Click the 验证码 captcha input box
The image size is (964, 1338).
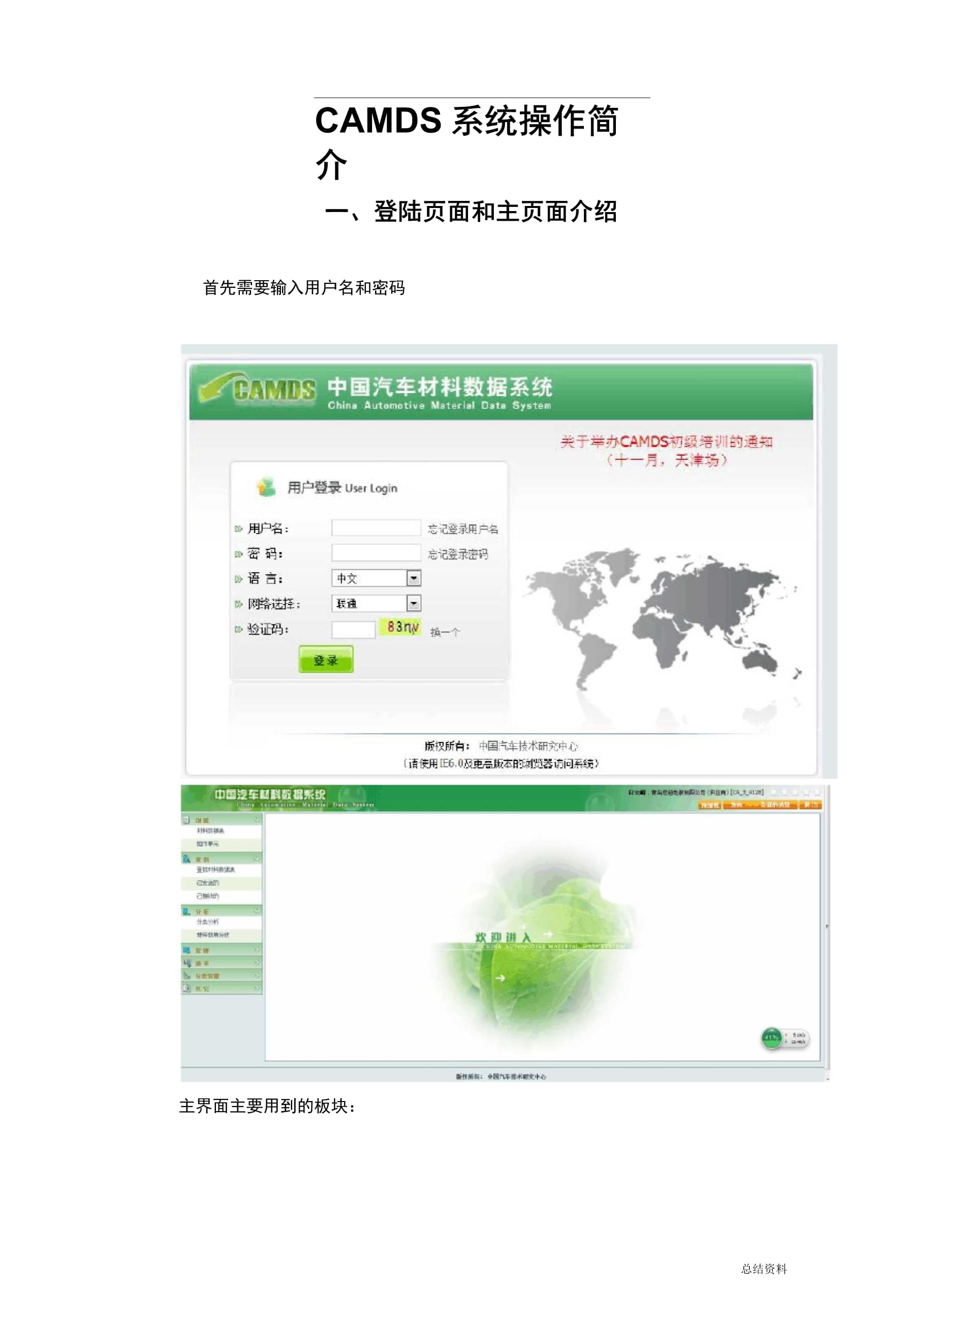353,630
